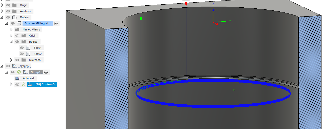
Task: Expand the Named Views folder
Action: point(11,29)
